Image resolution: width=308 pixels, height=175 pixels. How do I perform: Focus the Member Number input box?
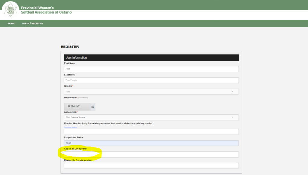click(x=151, y=132)
